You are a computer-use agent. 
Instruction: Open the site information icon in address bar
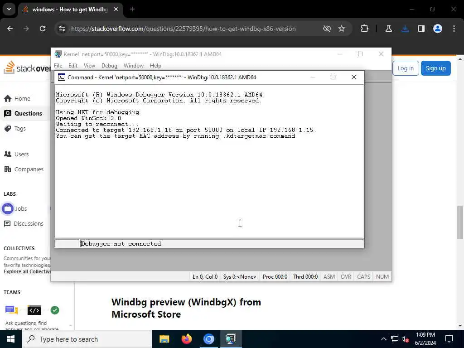[x=62, y=29]
